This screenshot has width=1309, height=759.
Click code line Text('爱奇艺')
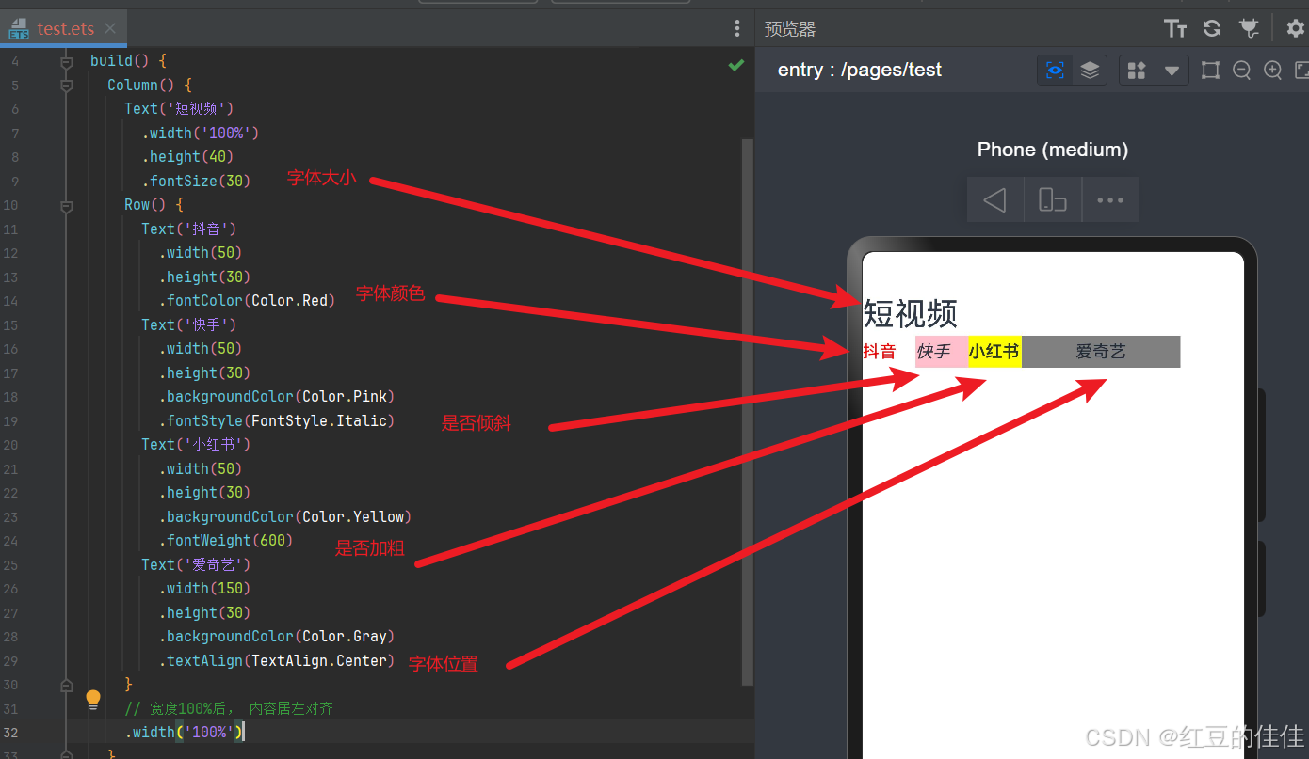196,565
